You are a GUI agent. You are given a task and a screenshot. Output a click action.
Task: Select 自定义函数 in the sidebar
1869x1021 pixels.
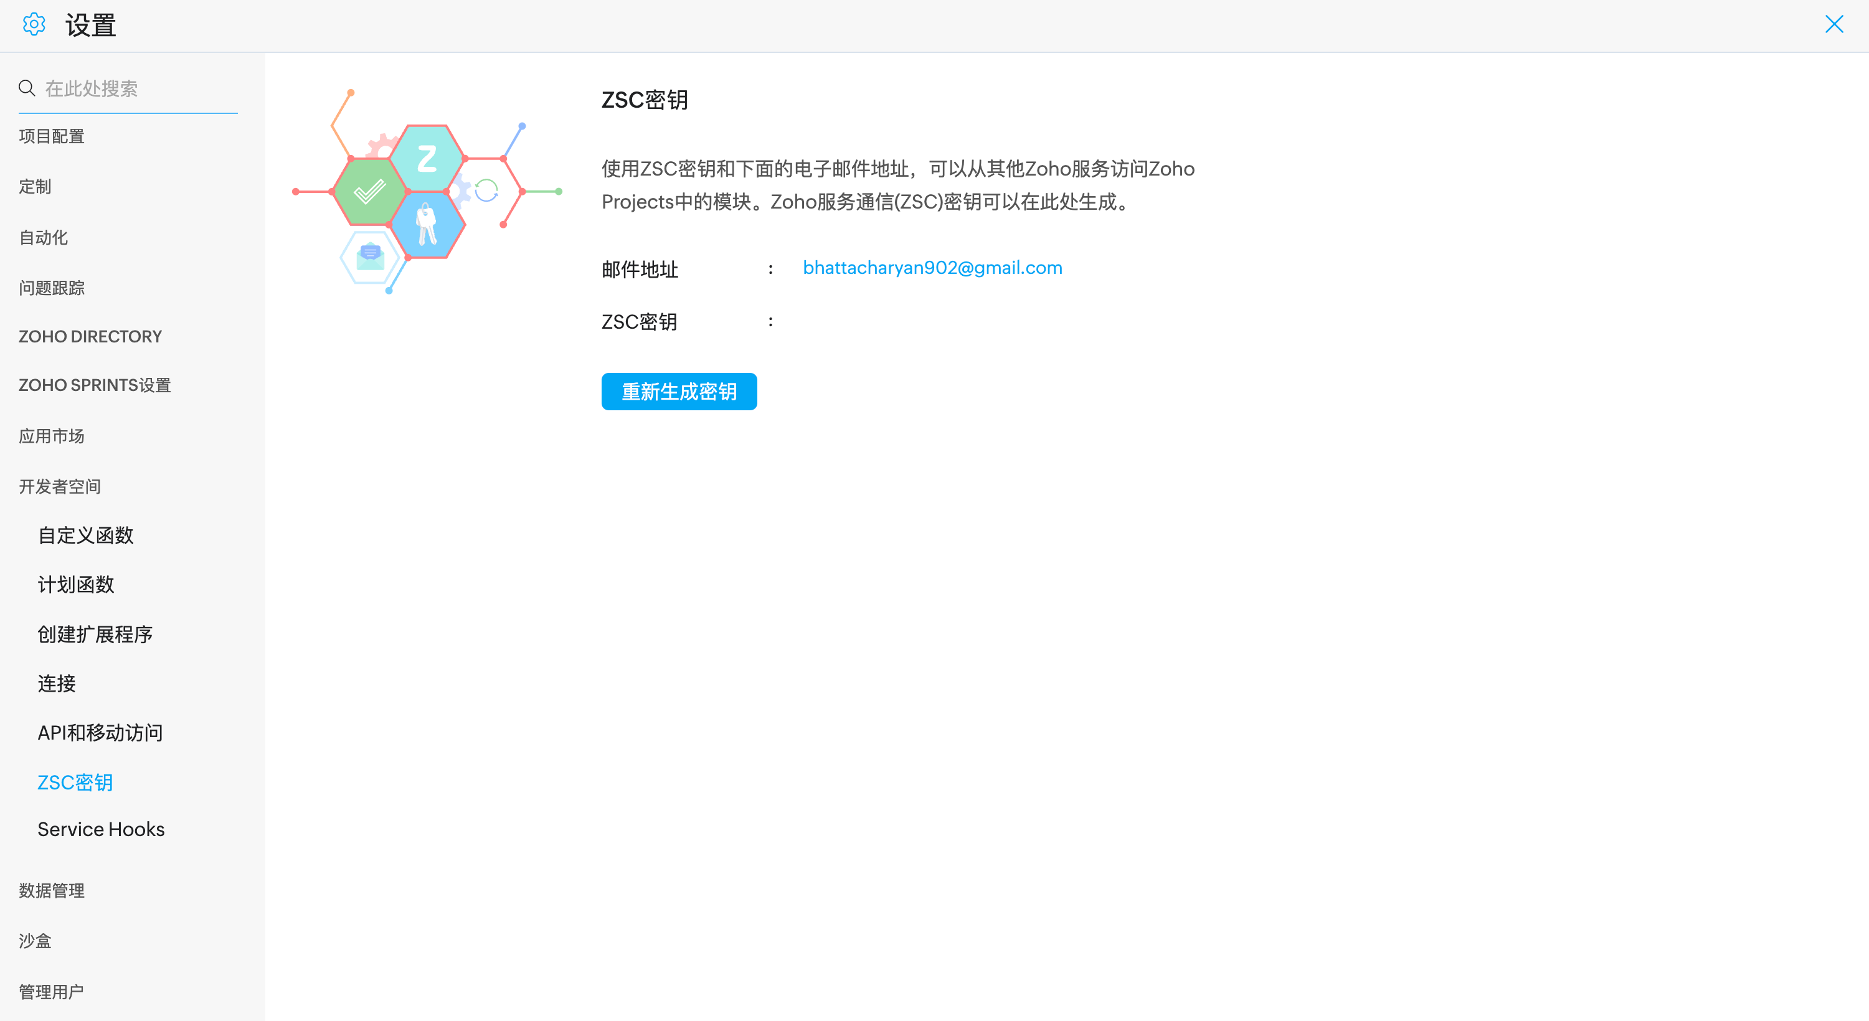(85, 535)
